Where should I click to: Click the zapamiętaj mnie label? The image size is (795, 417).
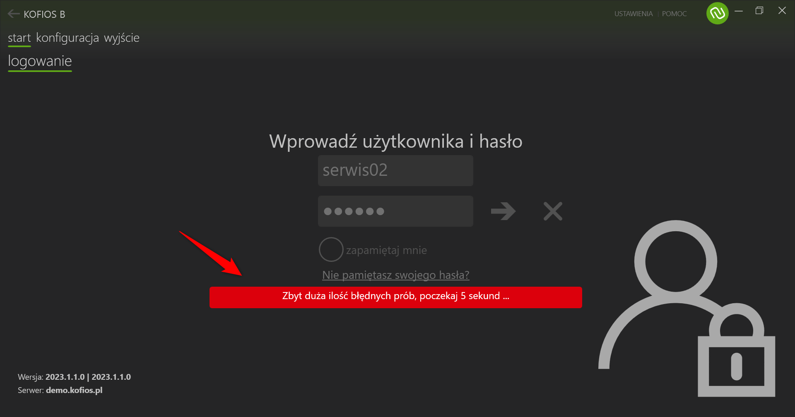click(386, 250)
